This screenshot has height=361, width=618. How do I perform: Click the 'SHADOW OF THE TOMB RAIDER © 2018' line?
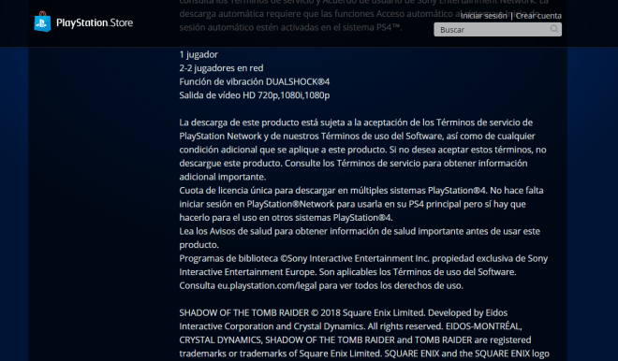point(344,313)
